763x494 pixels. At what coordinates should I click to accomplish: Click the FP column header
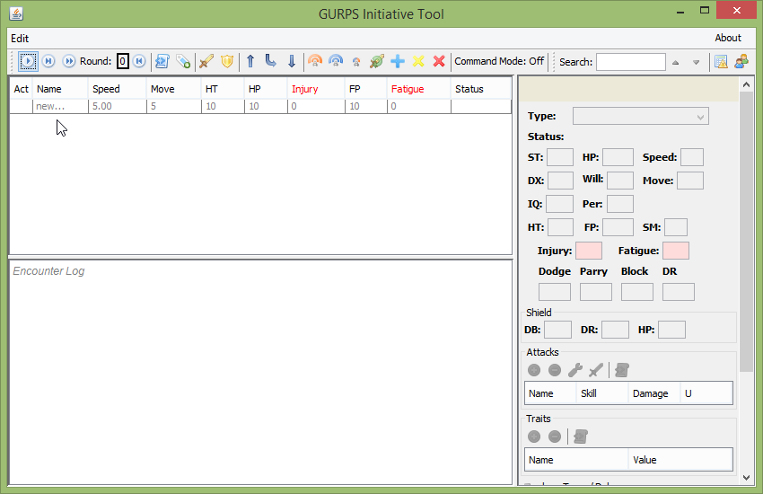click(366, 89)
